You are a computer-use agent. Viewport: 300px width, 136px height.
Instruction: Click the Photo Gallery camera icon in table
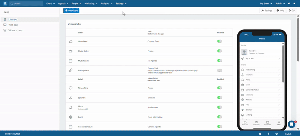[x=70, y=51]
